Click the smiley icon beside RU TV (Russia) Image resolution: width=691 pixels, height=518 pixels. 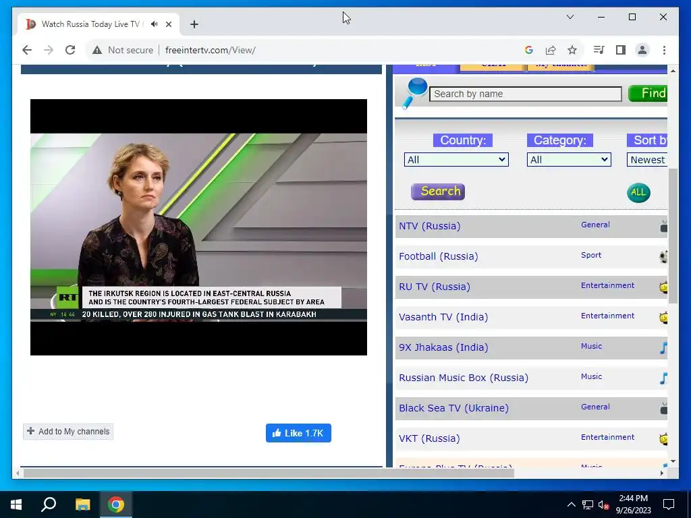click(664, 287)
